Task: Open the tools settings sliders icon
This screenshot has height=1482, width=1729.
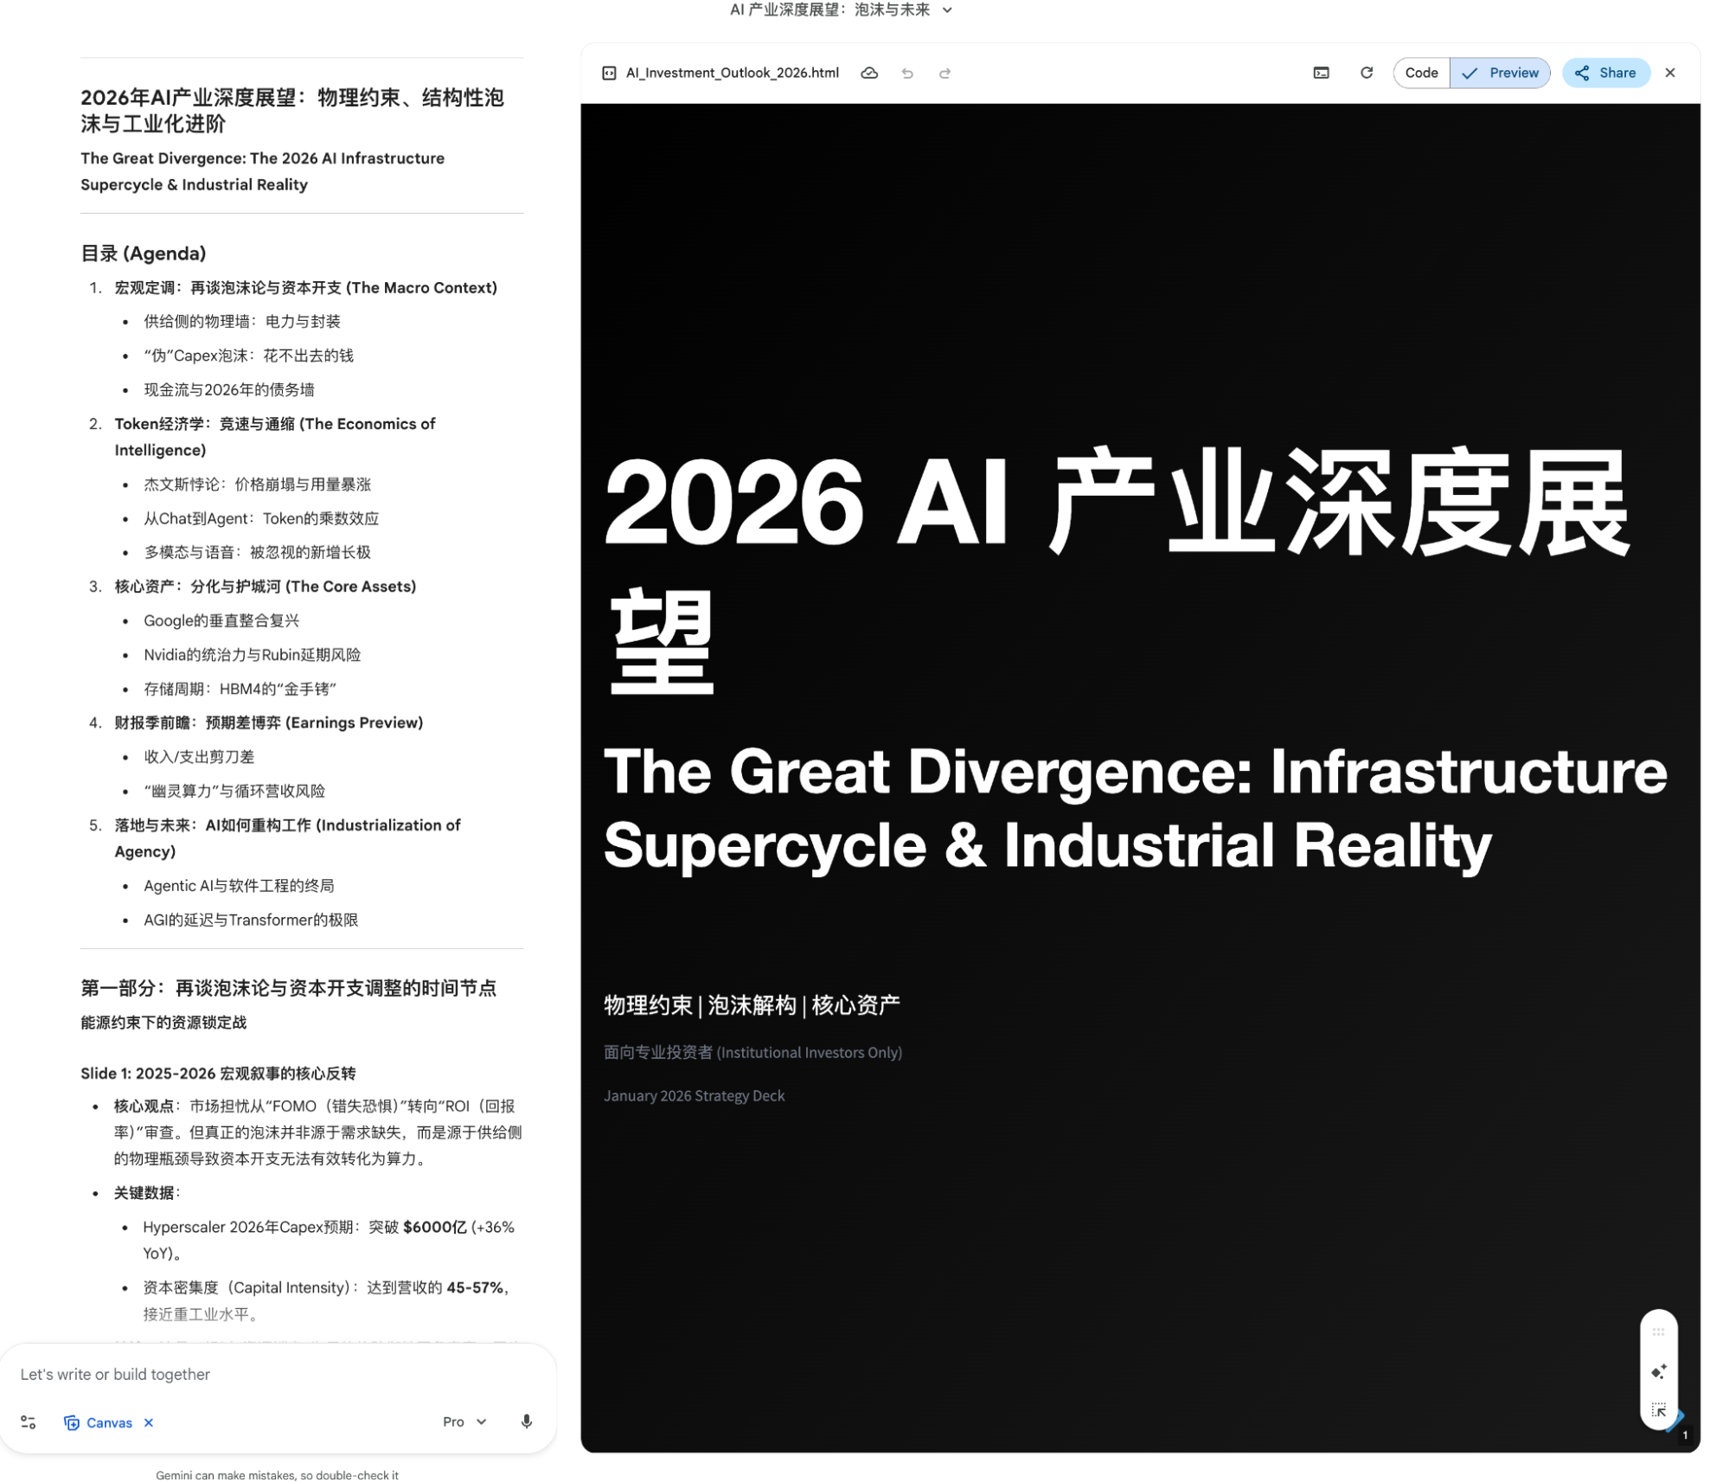Action: (29, 1422)
